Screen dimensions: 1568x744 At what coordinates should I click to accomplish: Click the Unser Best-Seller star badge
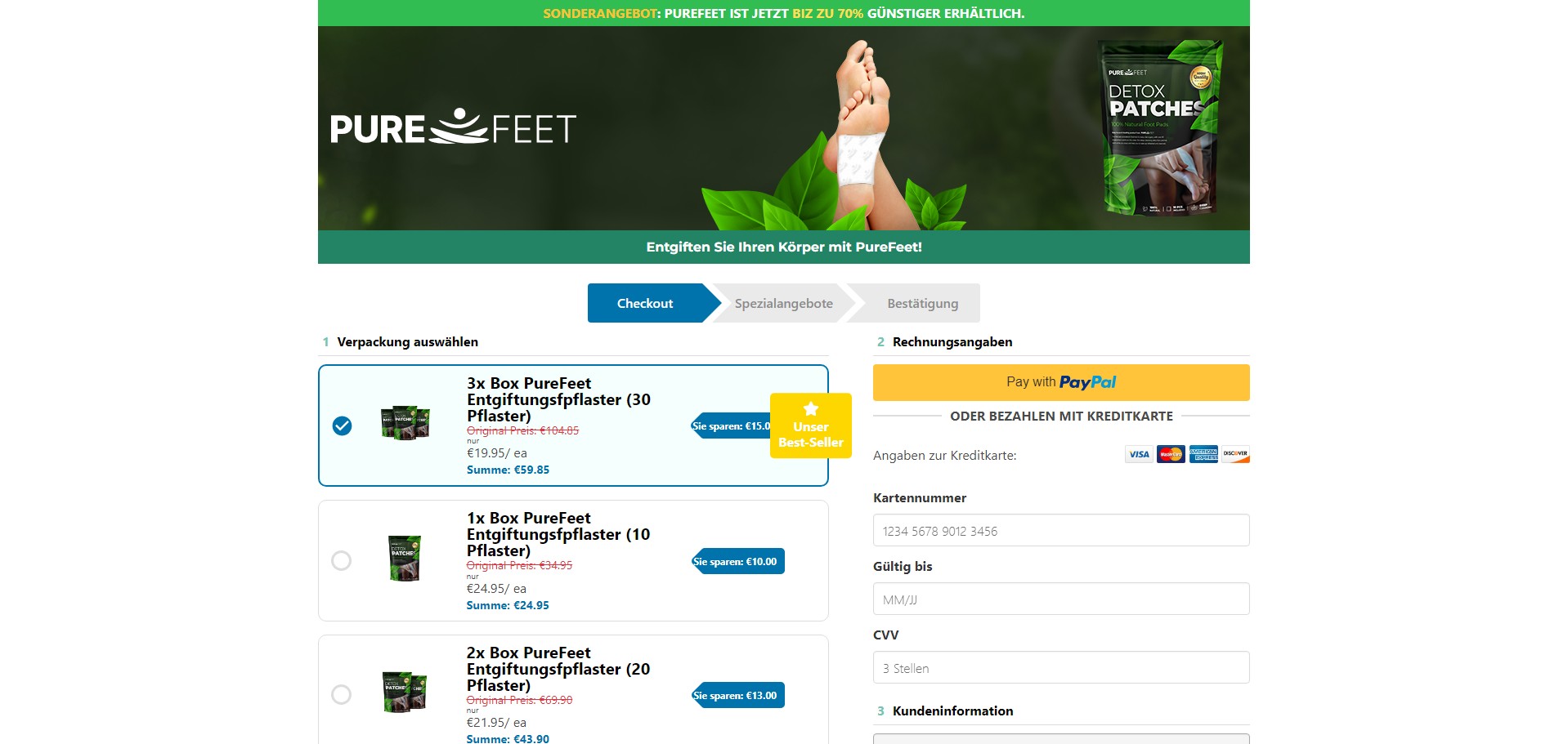[811, 425]
